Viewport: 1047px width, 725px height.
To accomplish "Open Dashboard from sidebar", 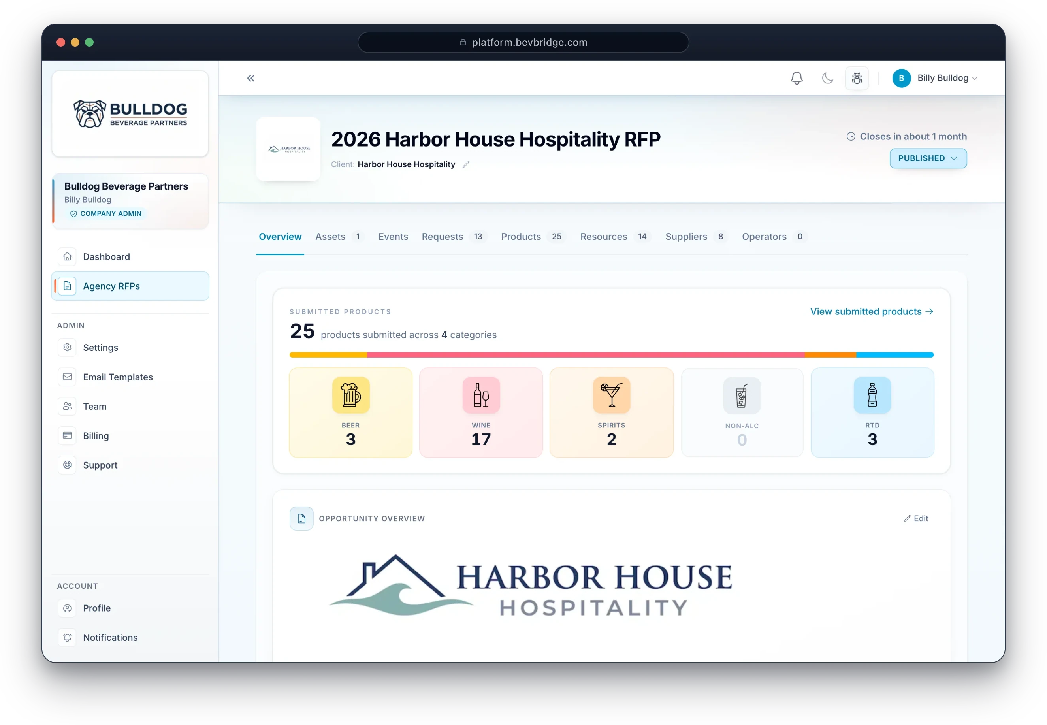I will point(130,257).
